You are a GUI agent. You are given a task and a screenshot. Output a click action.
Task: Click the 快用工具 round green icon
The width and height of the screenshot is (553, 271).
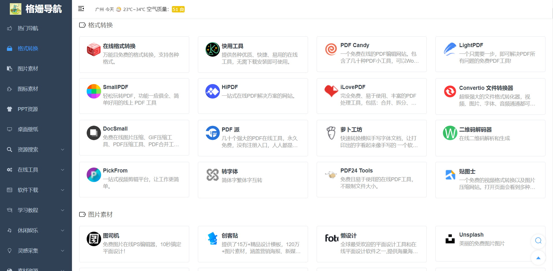[x=212, y=49]
